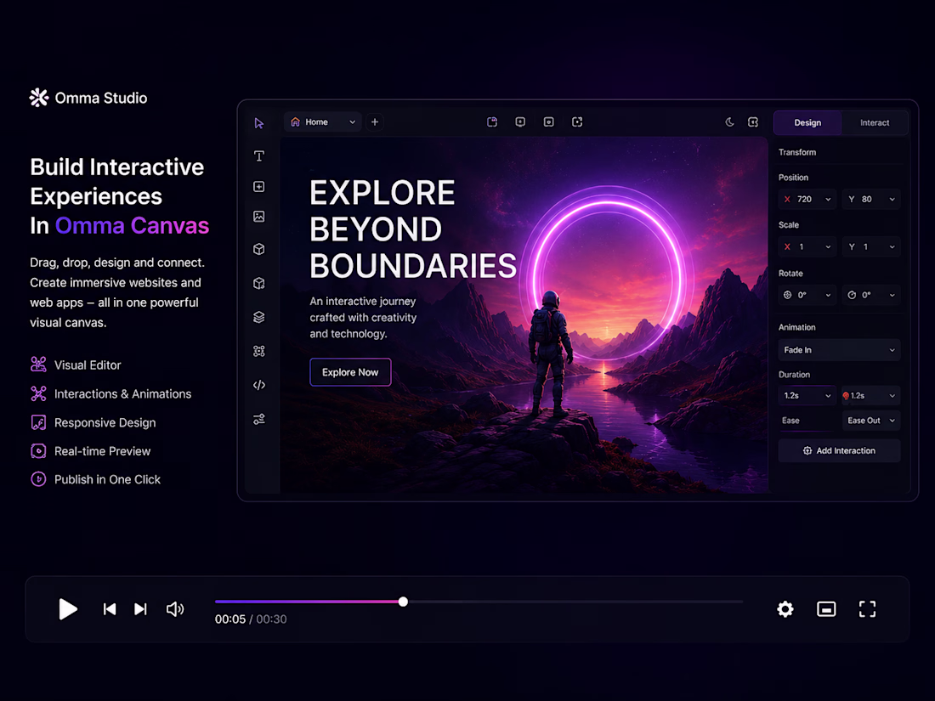Enter fullscreen in the video player
This screenshot has height=701, width=935.
pyautogui.click(x=867, y=608)
